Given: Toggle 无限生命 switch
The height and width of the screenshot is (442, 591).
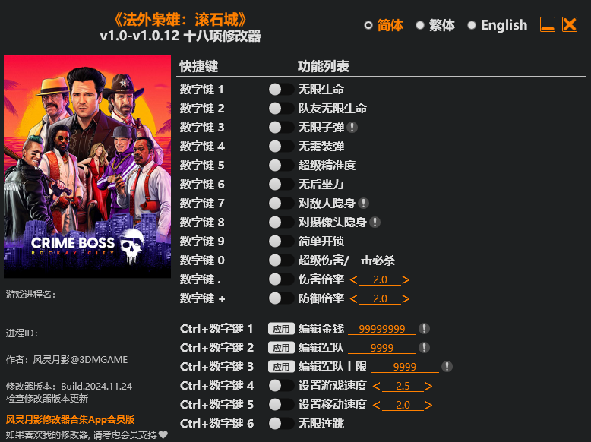Looking at the screenshot, I should pyautogui.click(x=281, y=90).
